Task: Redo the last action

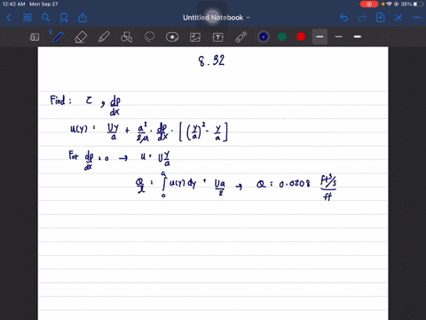Action: pyautogui.click(x=362, y=18)
